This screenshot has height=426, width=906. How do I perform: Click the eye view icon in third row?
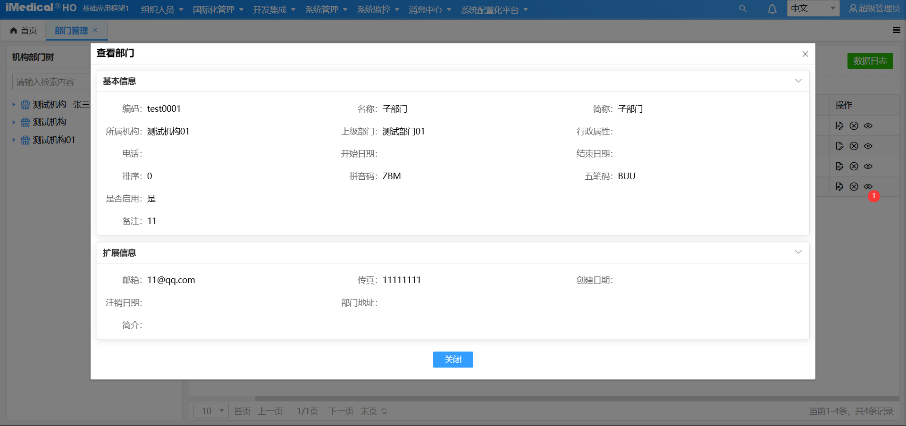[x=868, y=167]
